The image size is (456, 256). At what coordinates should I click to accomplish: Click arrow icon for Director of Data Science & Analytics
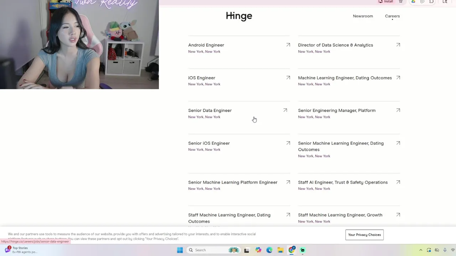pyautogui.click(x=398, y=45)
